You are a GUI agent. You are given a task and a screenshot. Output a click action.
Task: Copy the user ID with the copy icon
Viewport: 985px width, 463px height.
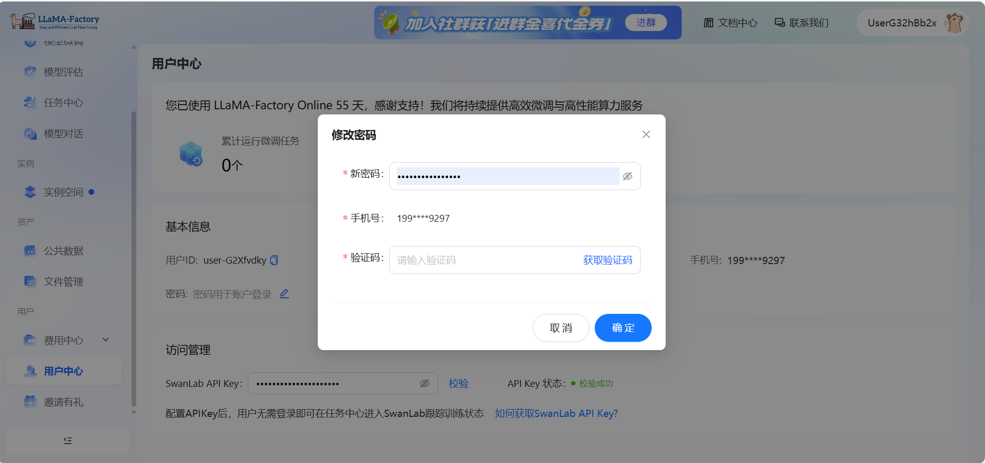274,260
